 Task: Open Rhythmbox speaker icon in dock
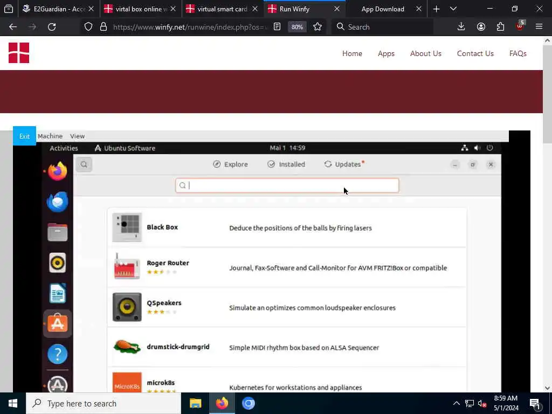57,263
